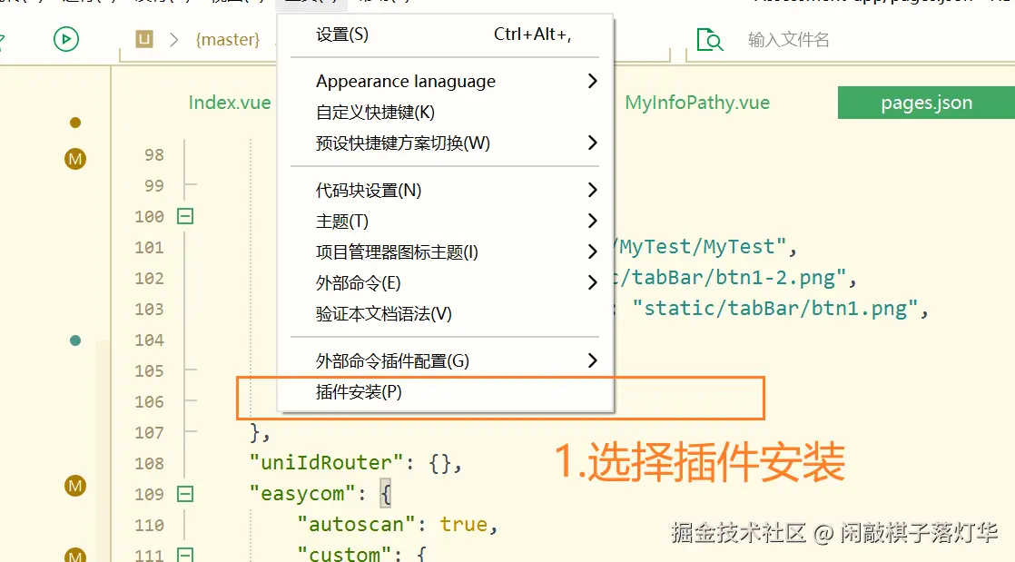Click the "static/tabBar/btn1.png" string
Screen dimensions: 1015x562
774,309
